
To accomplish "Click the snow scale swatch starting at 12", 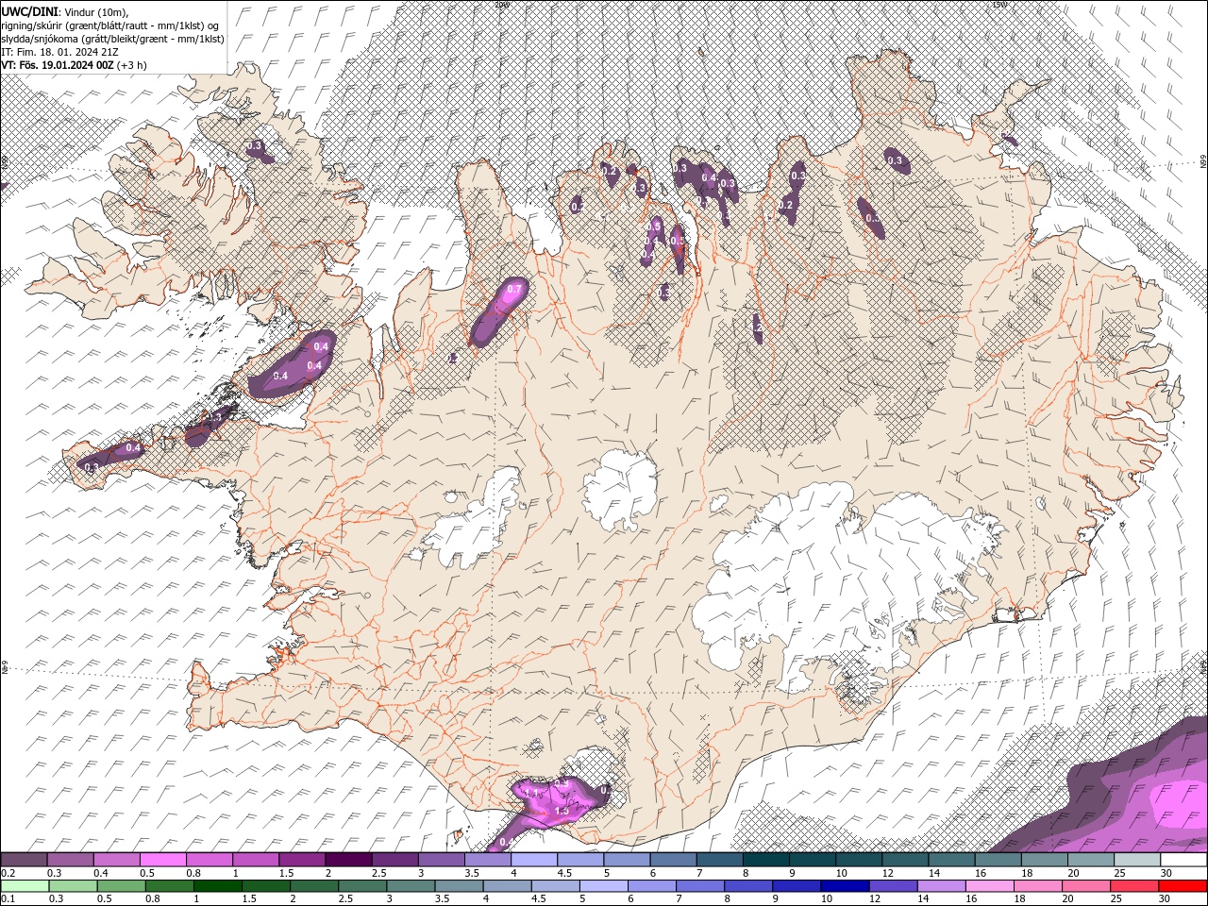I will (x=905, y=860).
